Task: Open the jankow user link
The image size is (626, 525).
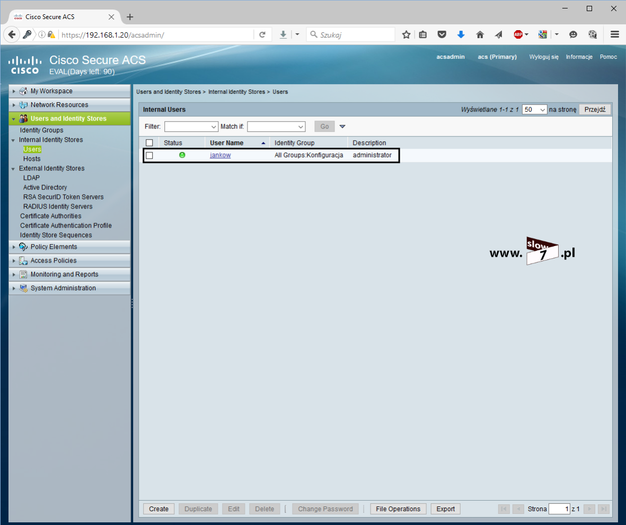Action: point(221,155)
